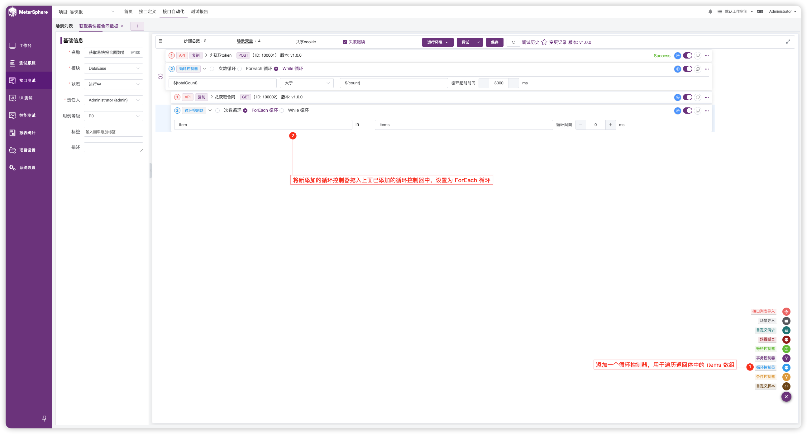807x434 pixels.
Task: Click the 保存 save button
Action: [x=494, y=42]
